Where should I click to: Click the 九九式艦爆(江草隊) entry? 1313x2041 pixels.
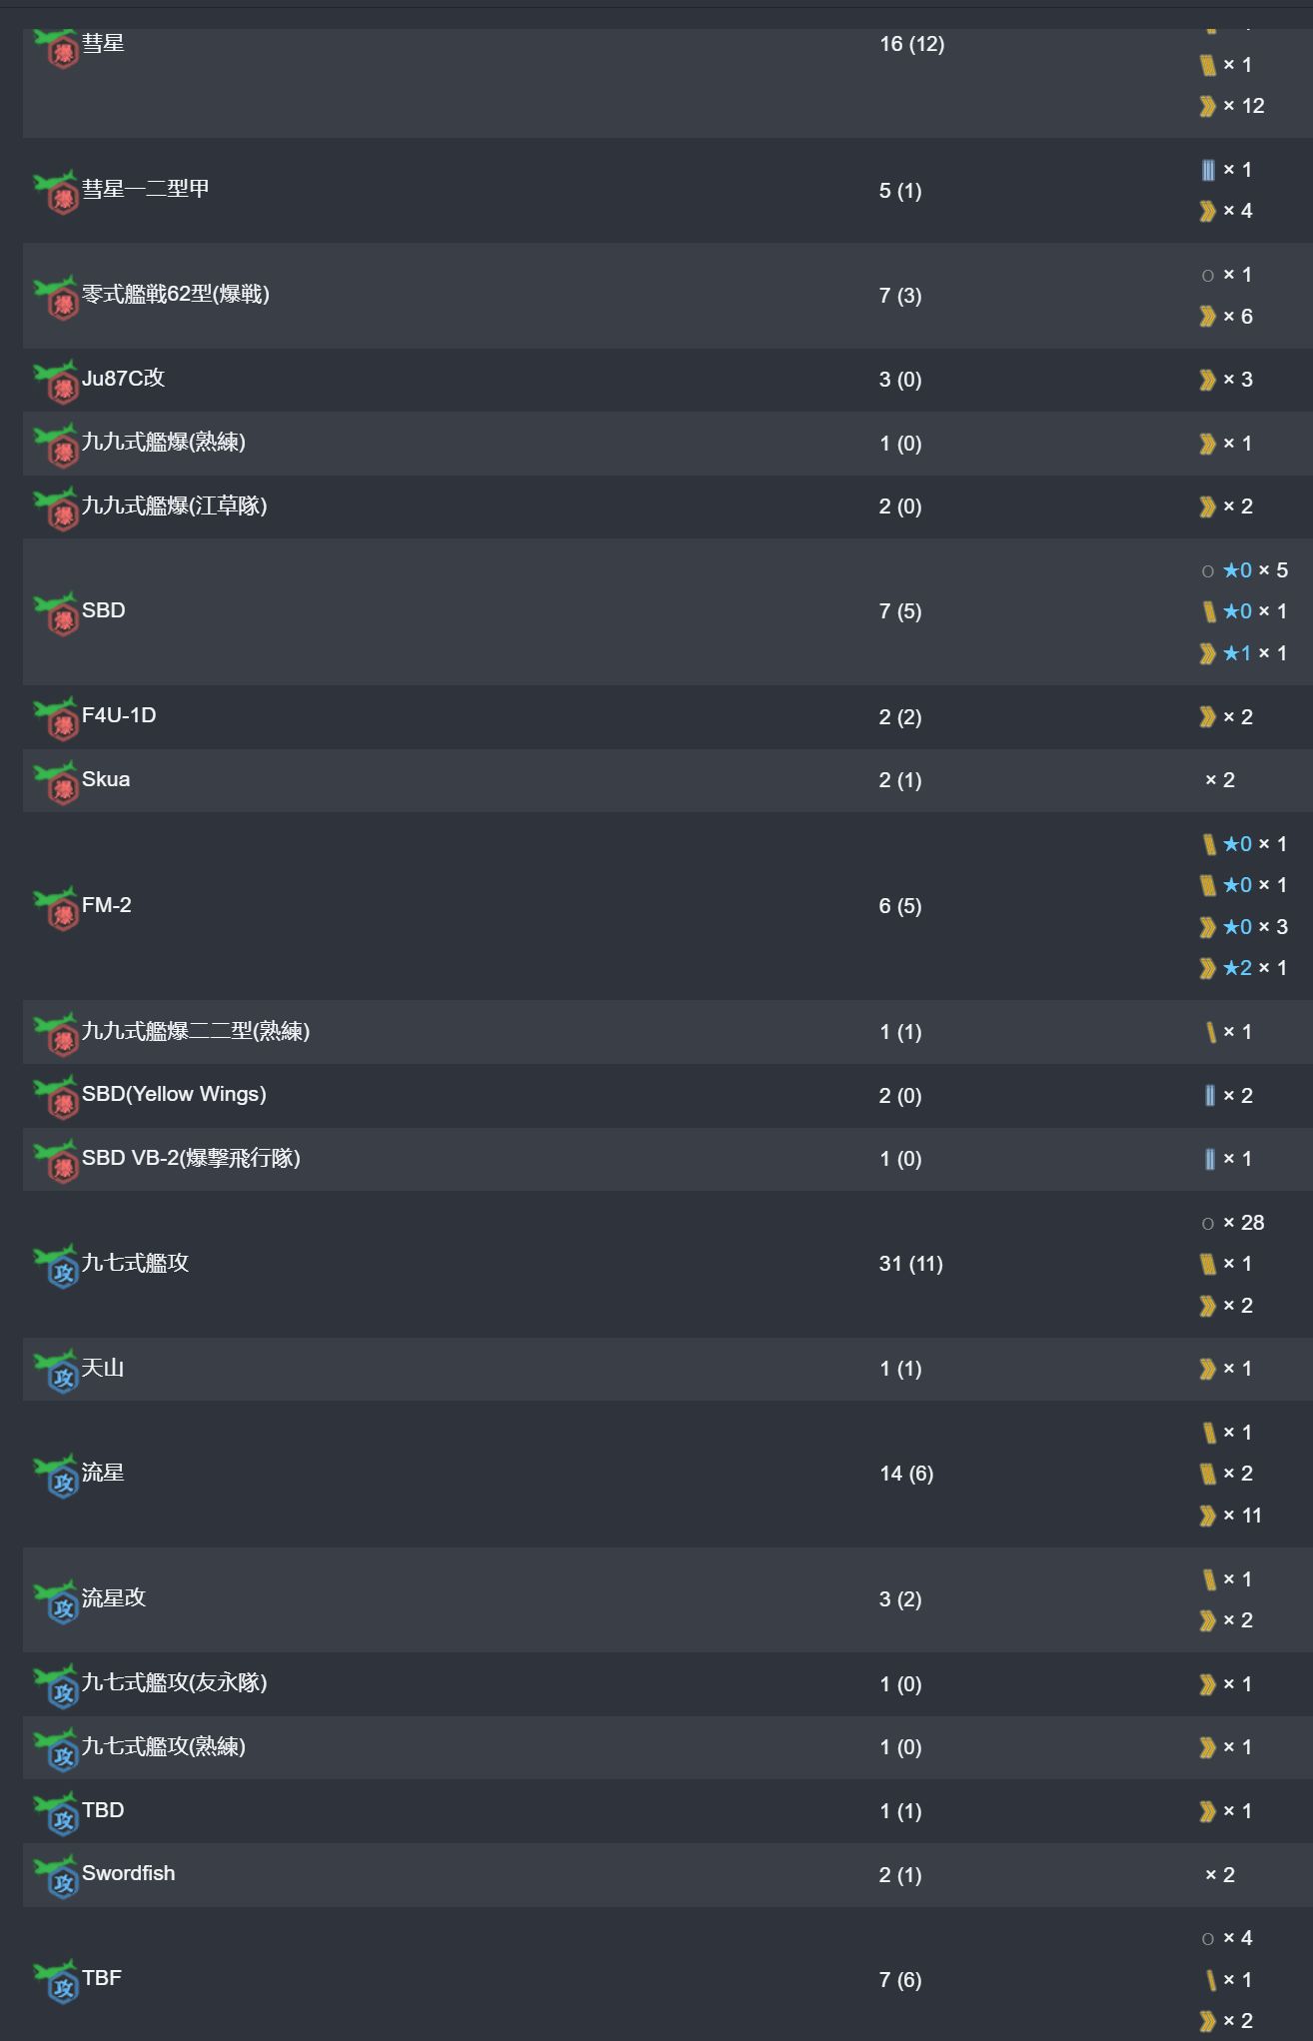pos(175,507)
